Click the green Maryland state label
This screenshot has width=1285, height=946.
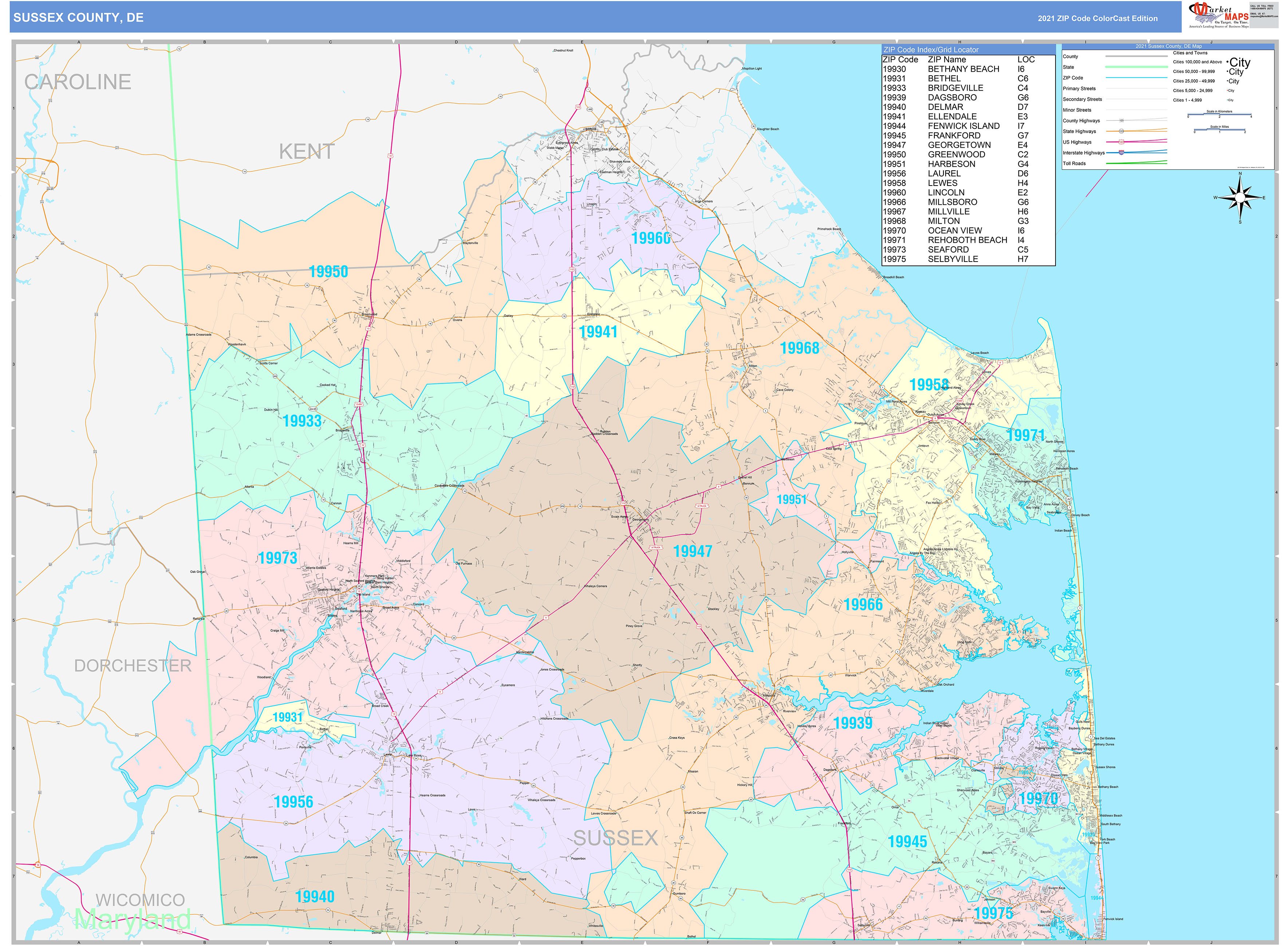click(x=133, y=919)
